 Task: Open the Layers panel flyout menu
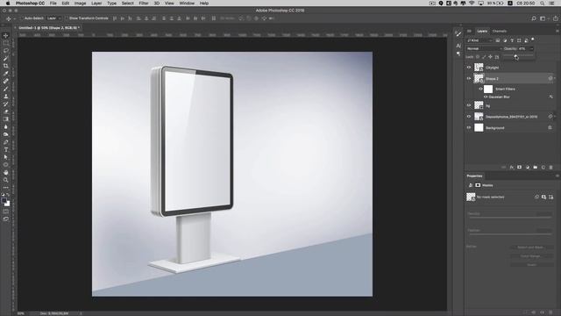(557, 32)
